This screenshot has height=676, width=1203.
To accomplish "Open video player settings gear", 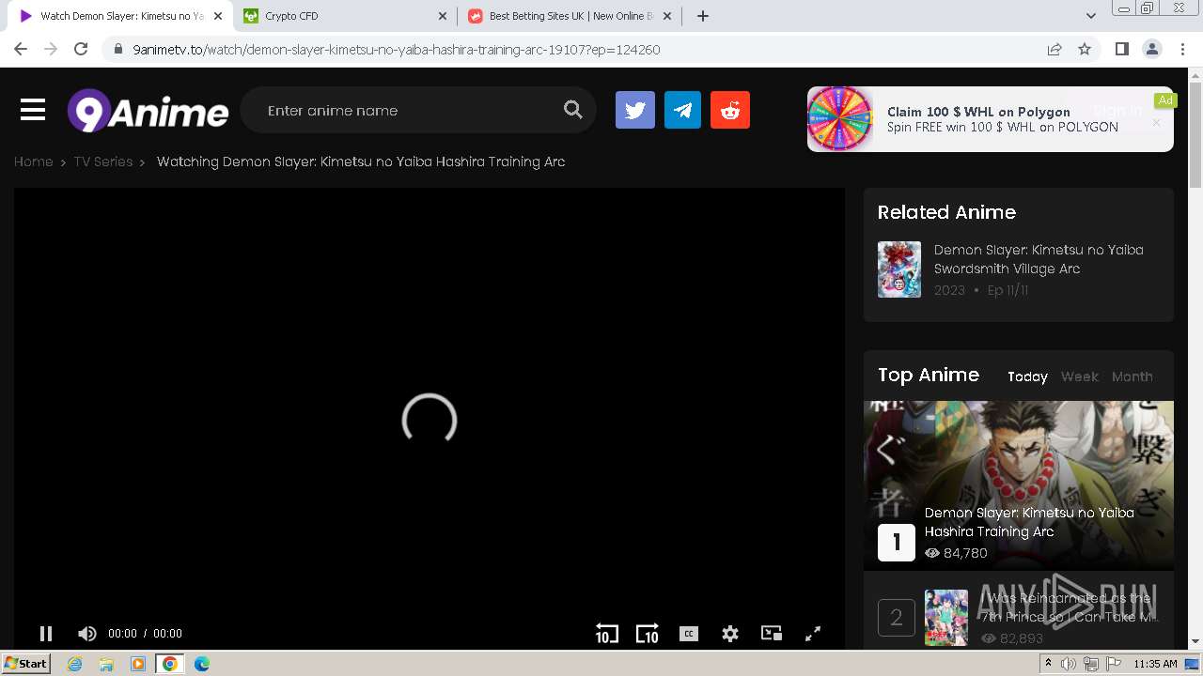I will [x=730, y=634].
